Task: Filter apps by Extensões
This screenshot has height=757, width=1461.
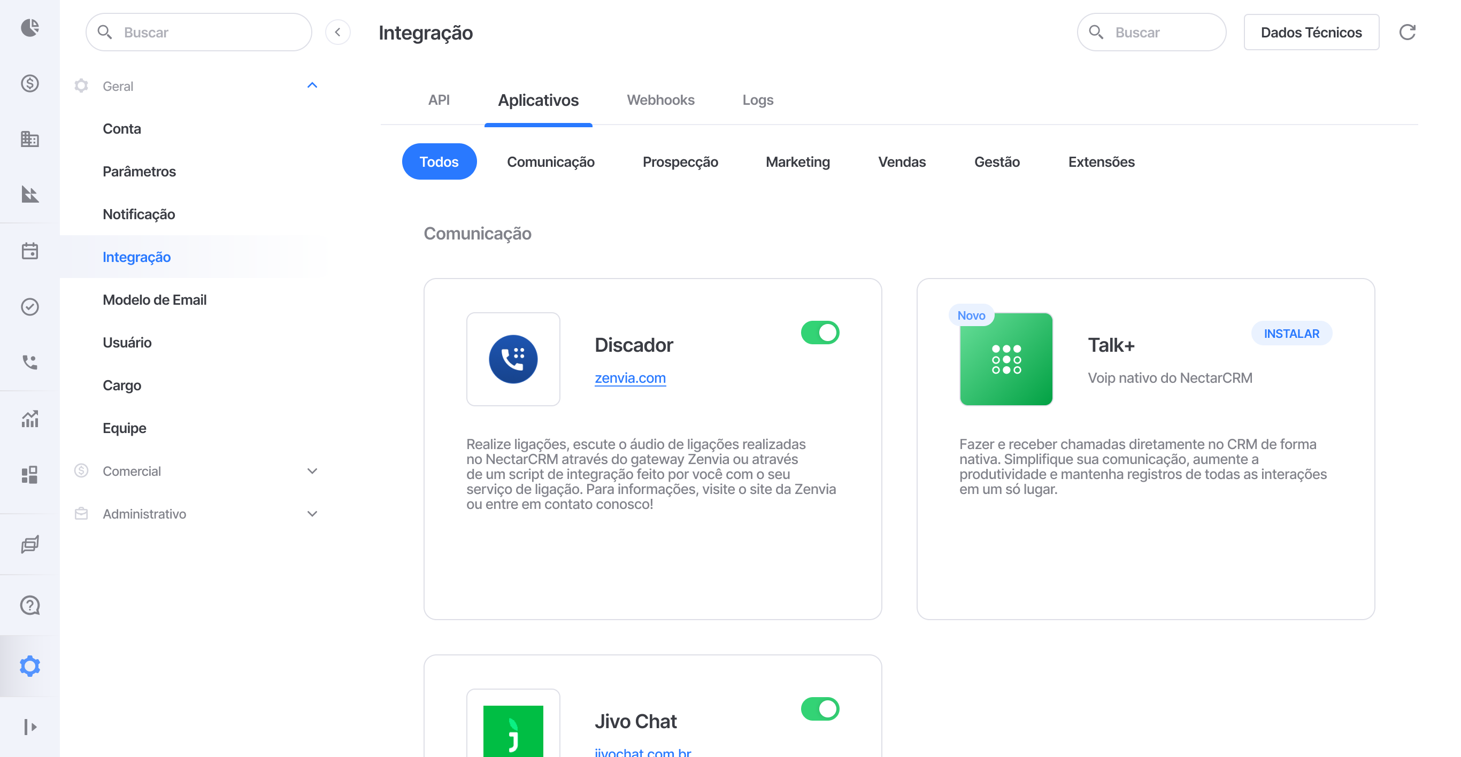Action: [1101, 162]
